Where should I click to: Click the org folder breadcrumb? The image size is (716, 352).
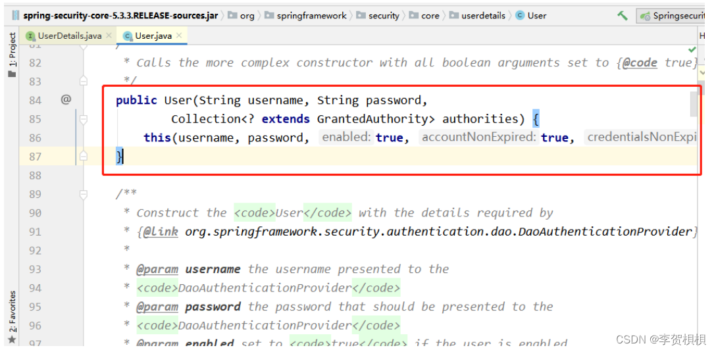241,16
